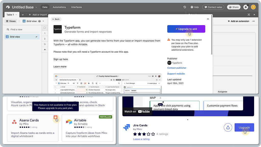
Task: Open the Interfaces tab
Action: (x=76, y=7)
